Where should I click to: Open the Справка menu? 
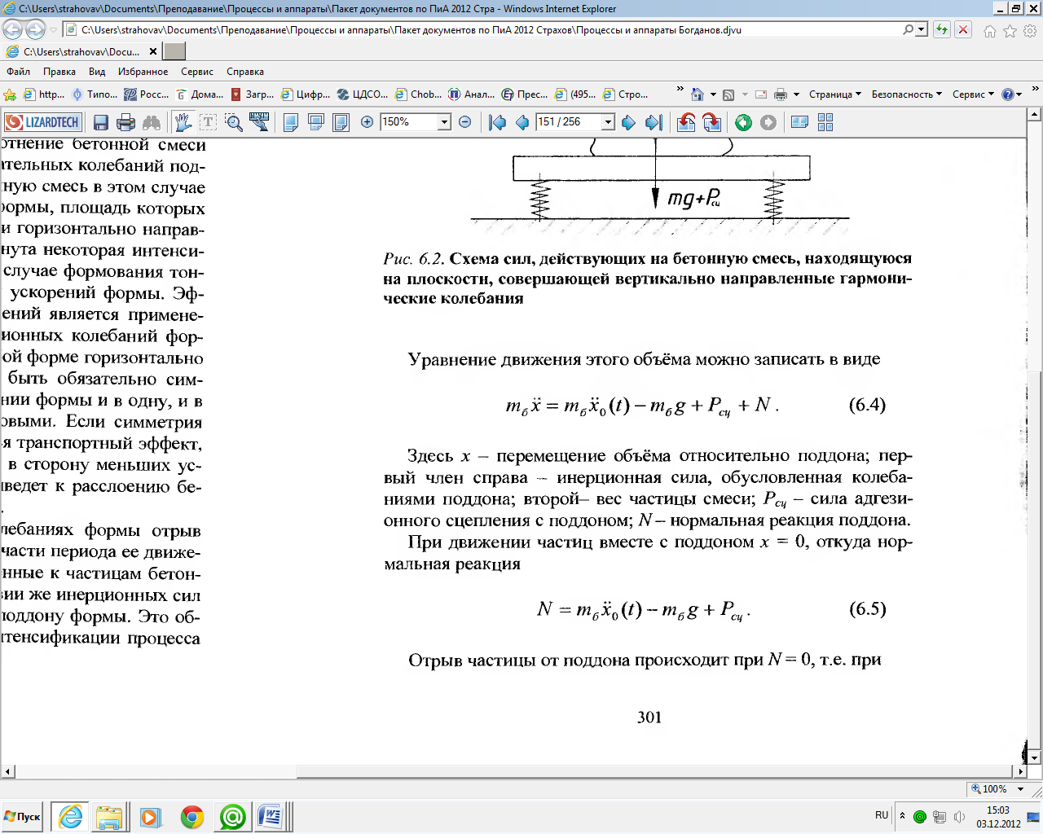(x=245, y=72)
